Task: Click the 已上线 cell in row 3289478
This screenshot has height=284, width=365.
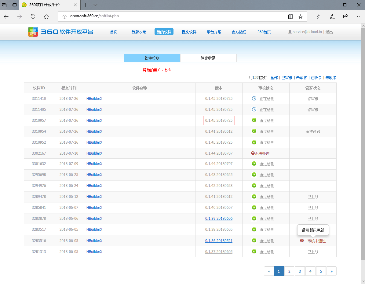Action: [x=313, y=197]
